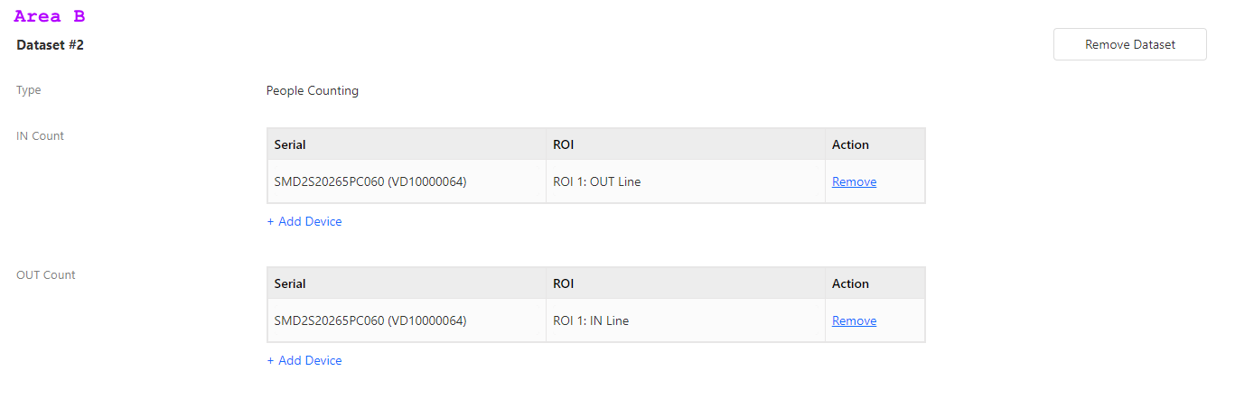Viewport: 1235px width, 399px height.
Task: Click the Remove Dataset button
Action: click(x=1129, y=44)
